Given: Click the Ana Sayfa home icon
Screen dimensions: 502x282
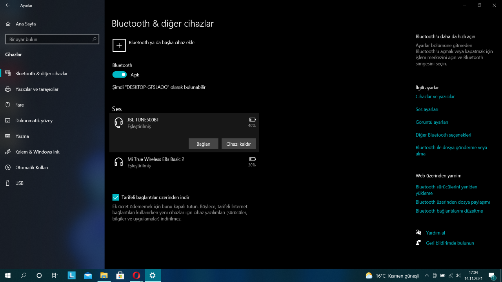Looking at the screenshot, I should pyautogui.click(x=8, y=24).
